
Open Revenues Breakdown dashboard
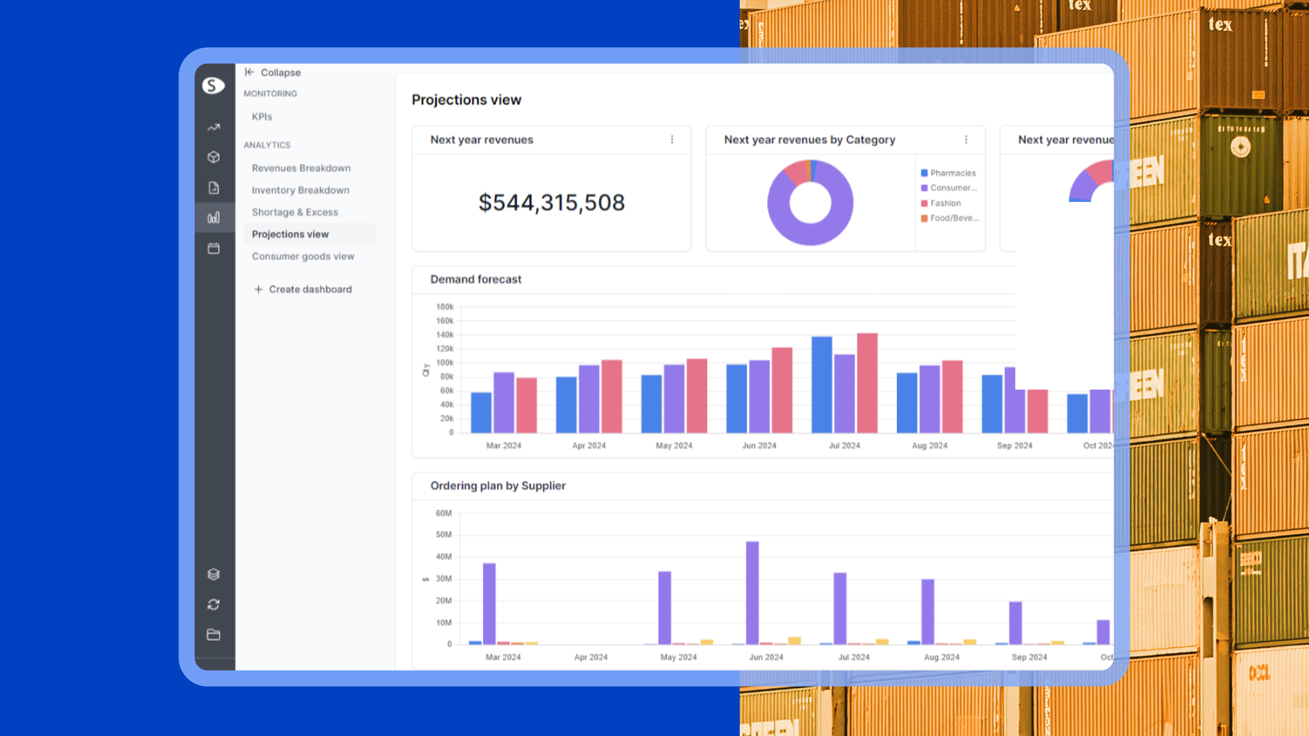pos(301,168)
